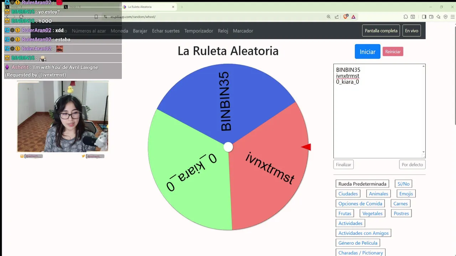Select the Opciones de Comida preset

point(360,204)
